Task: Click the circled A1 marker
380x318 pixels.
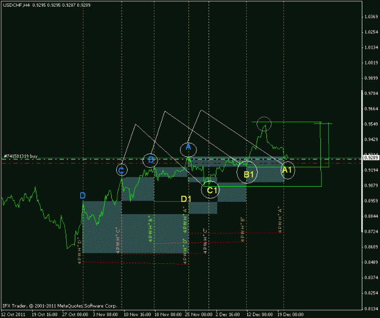Action: (x=288, y=170)
